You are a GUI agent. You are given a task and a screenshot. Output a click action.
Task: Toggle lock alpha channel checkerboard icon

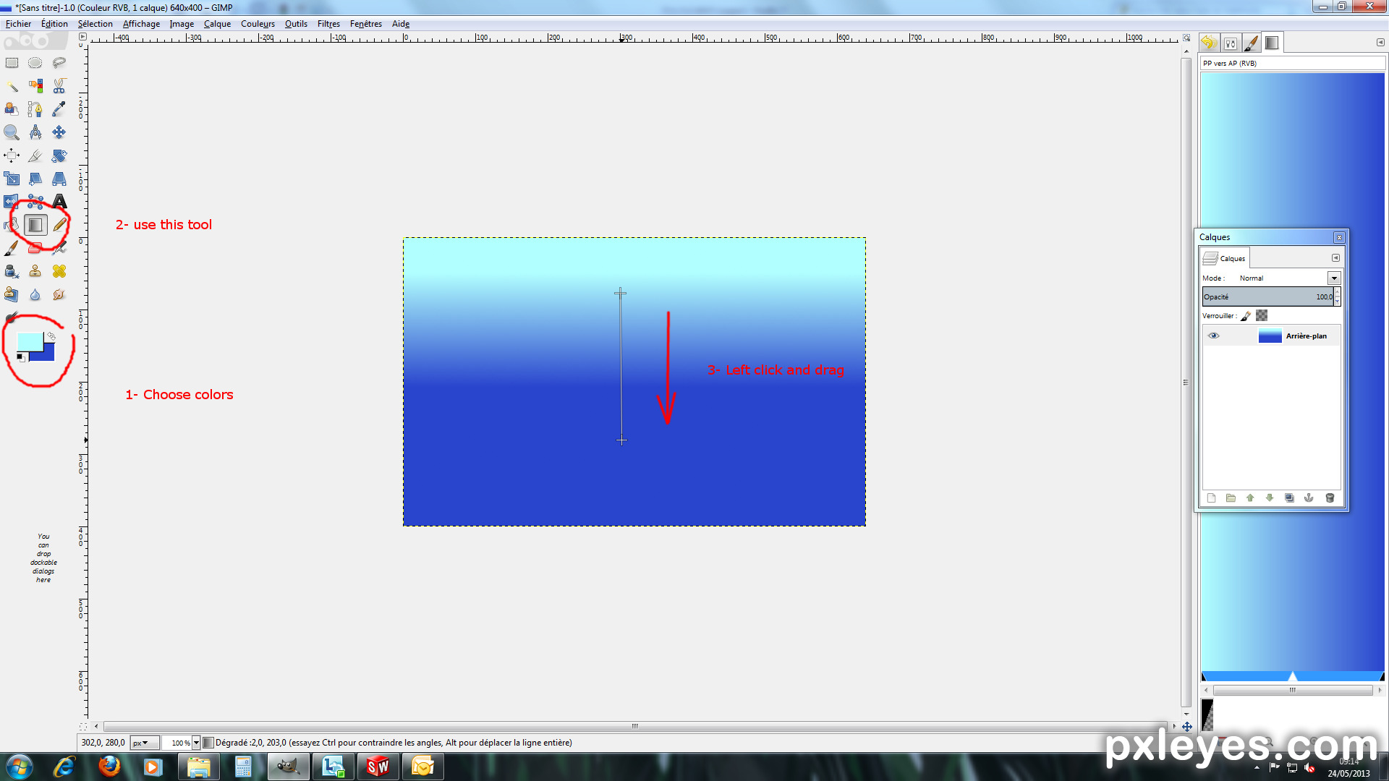point(1262,315)
